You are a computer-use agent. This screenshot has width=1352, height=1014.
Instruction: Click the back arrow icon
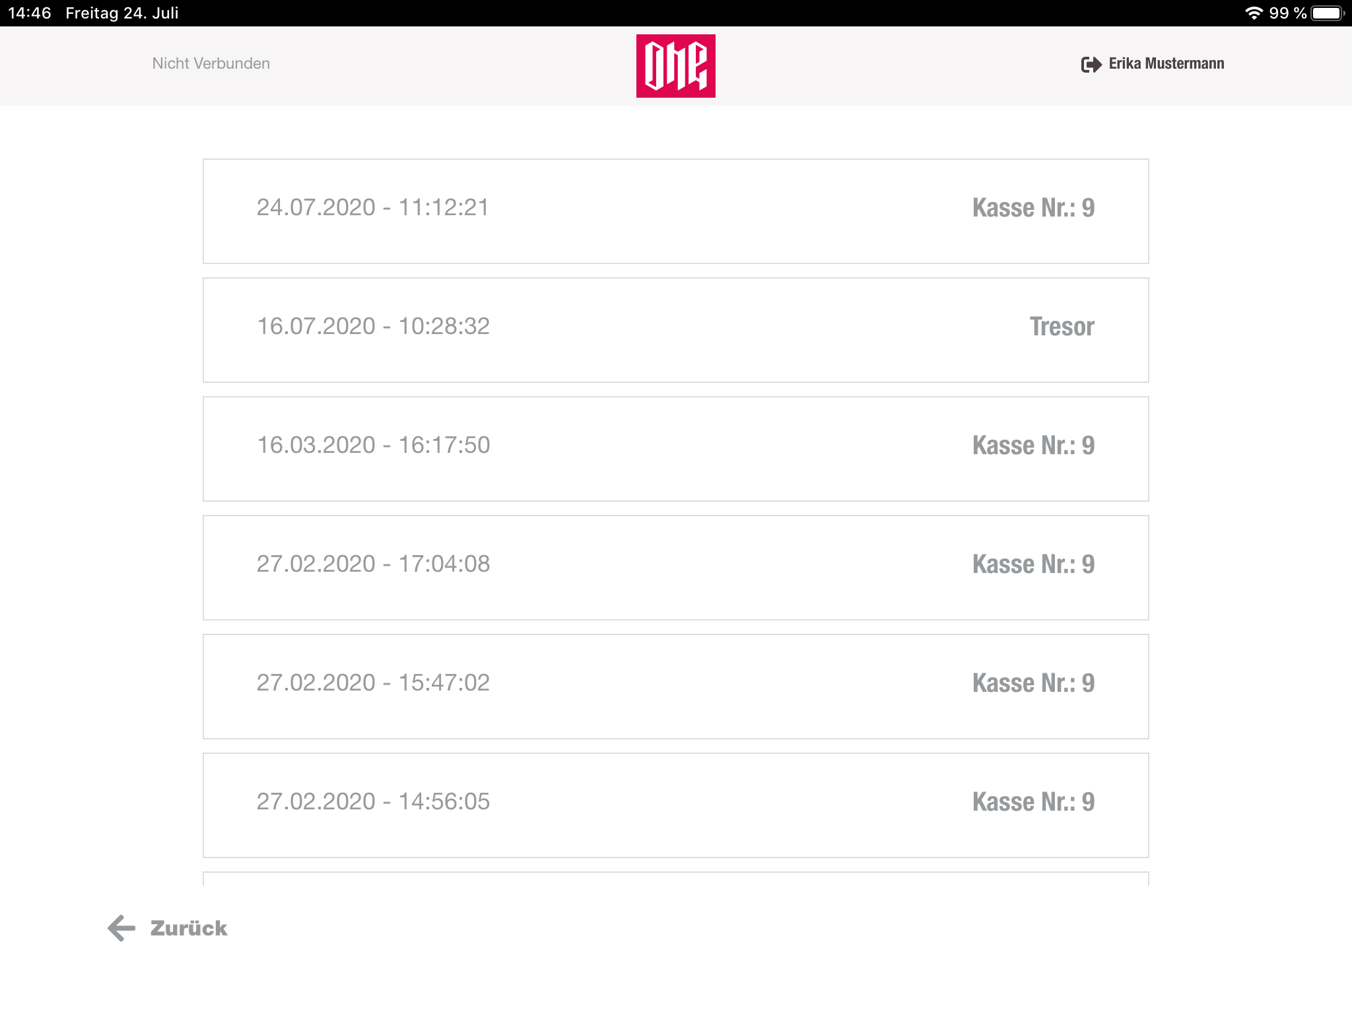click(121, 928)
